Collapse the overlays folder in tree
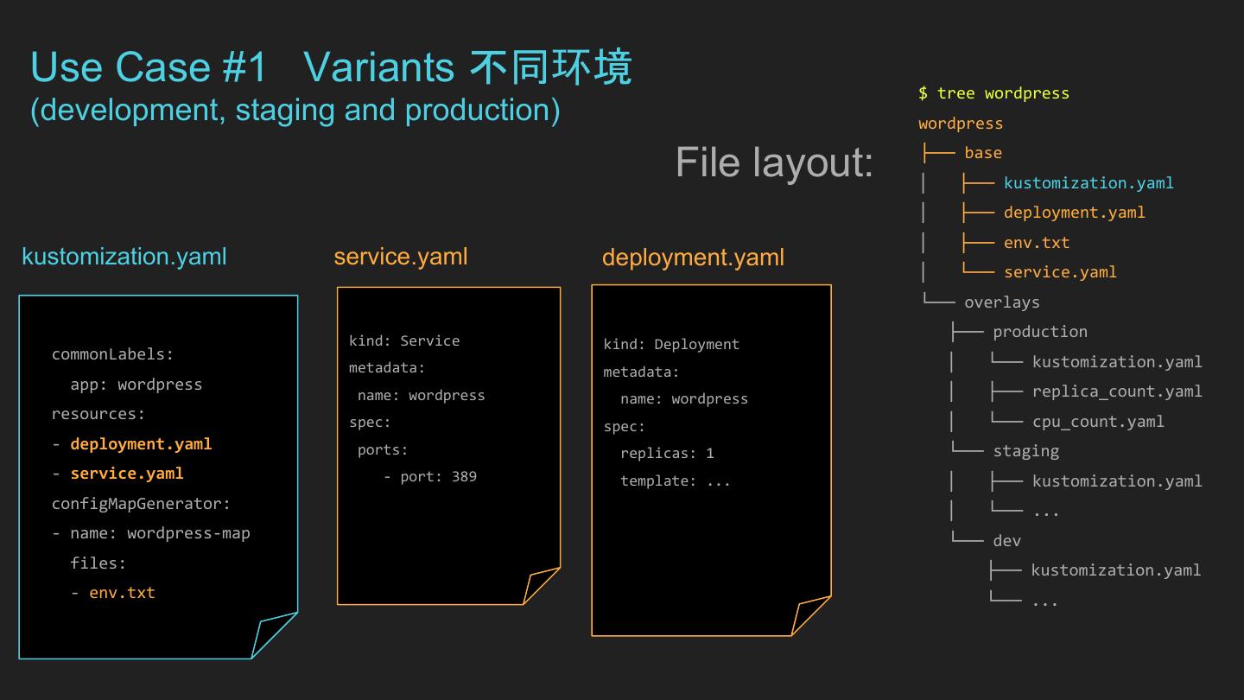Screen dimensions: 1244x700 tap(1002, 302)
